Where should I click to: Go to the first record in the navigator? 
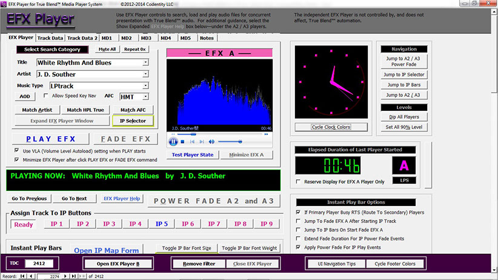pos(22,276)
